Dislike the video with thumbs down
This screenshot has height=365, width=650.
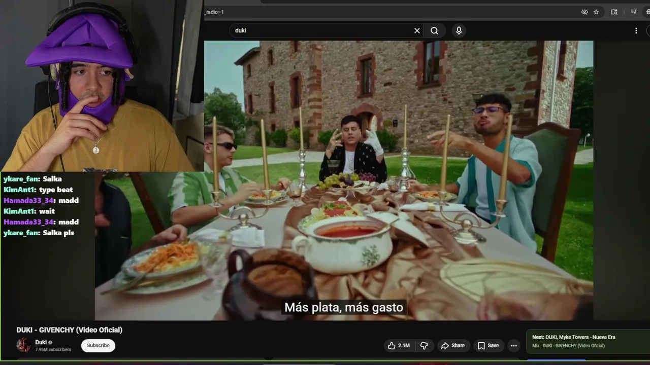click(425, 346)
